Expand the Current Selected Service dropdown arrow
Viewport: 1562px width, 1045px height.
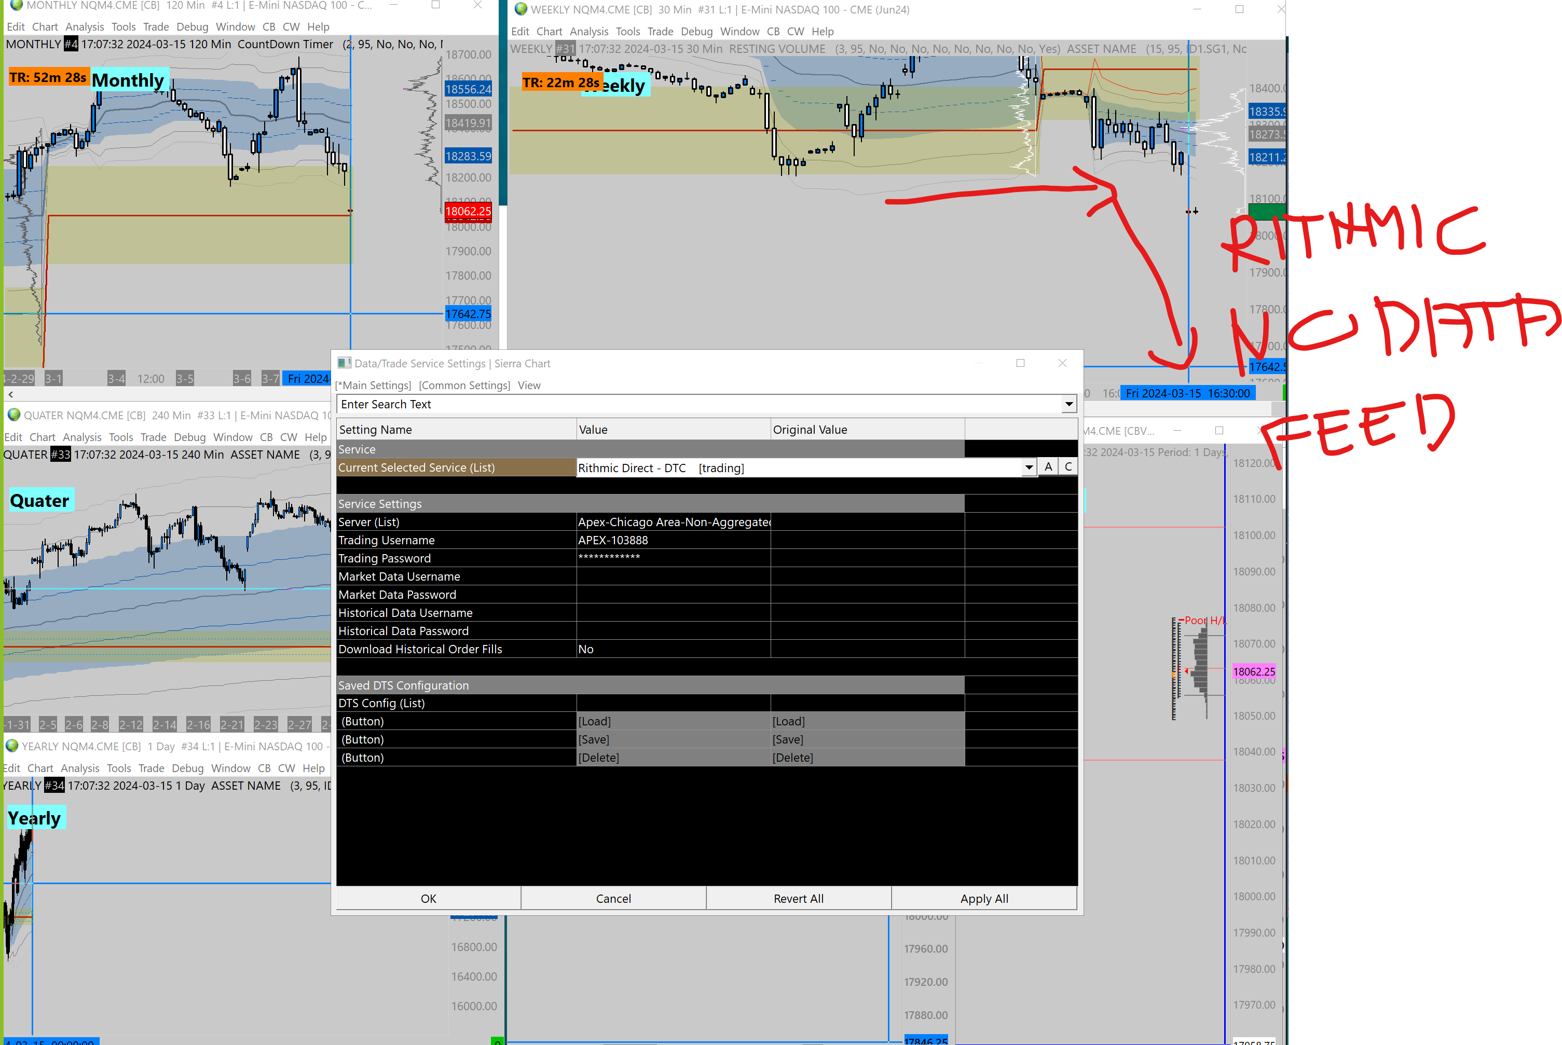tap(1028, 468)
